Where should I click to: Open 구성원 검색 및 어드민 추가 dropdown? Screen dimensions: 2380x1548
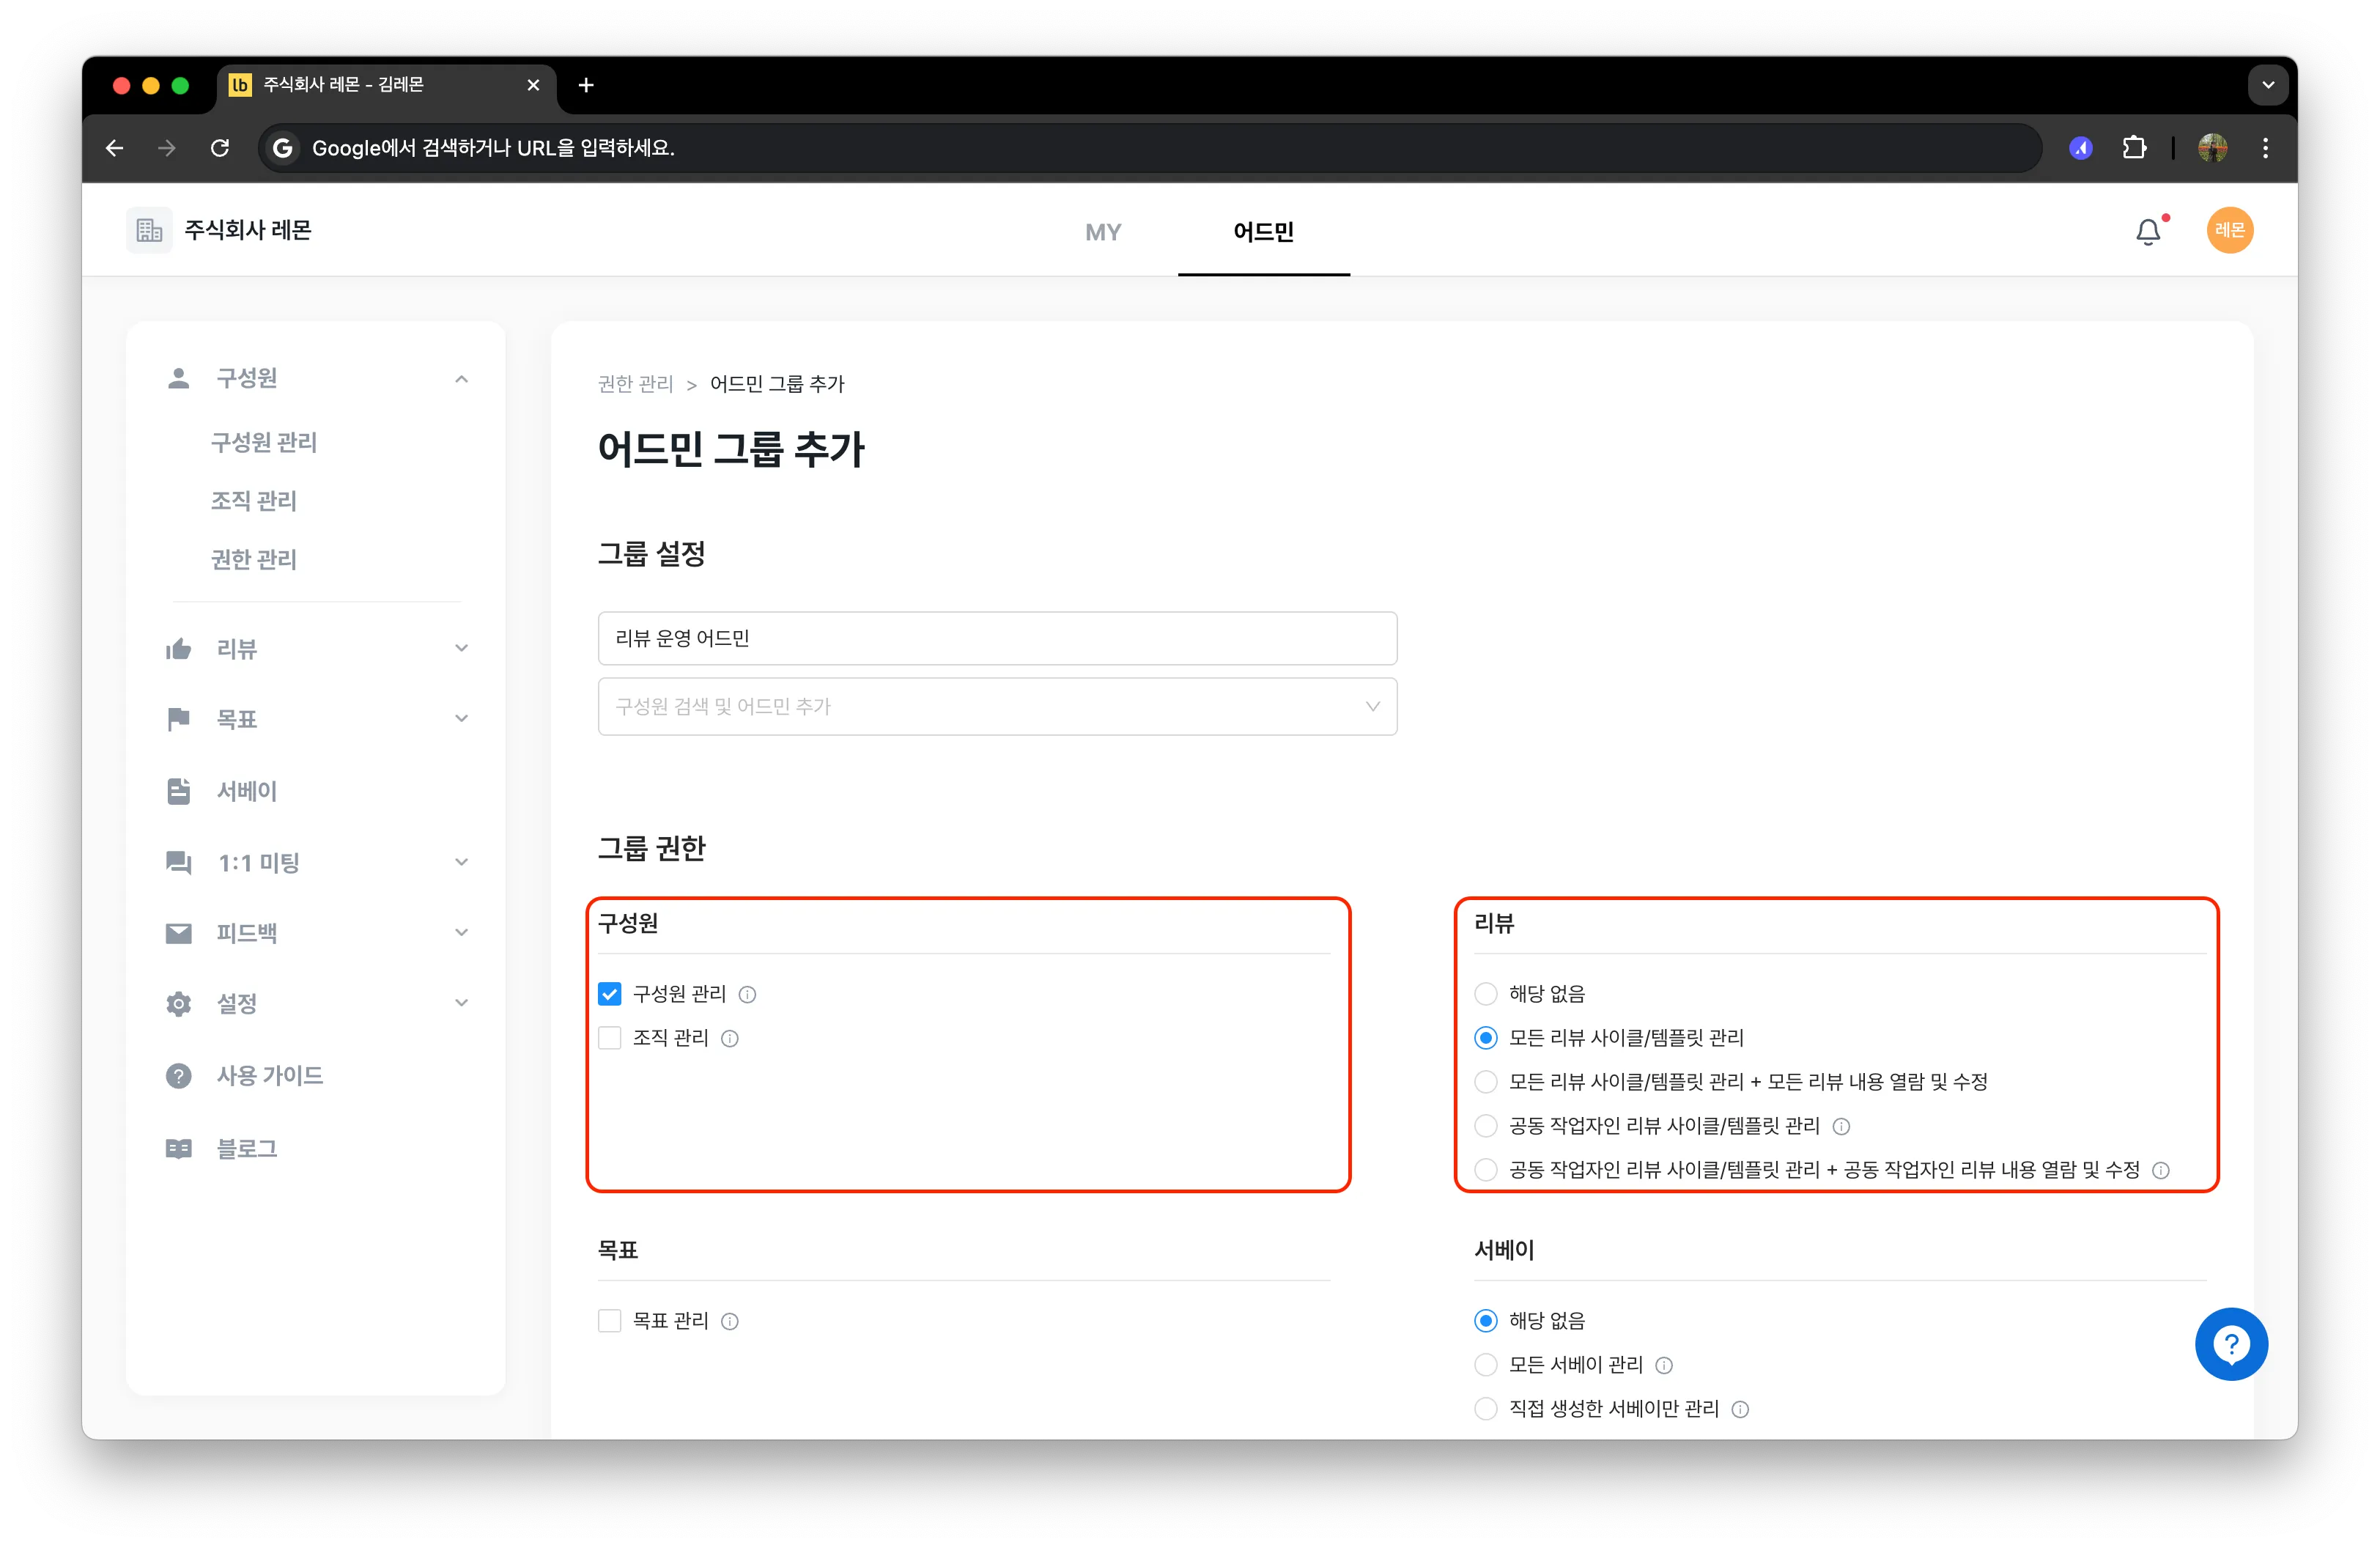pyautogui.click(x=997, y=707)
